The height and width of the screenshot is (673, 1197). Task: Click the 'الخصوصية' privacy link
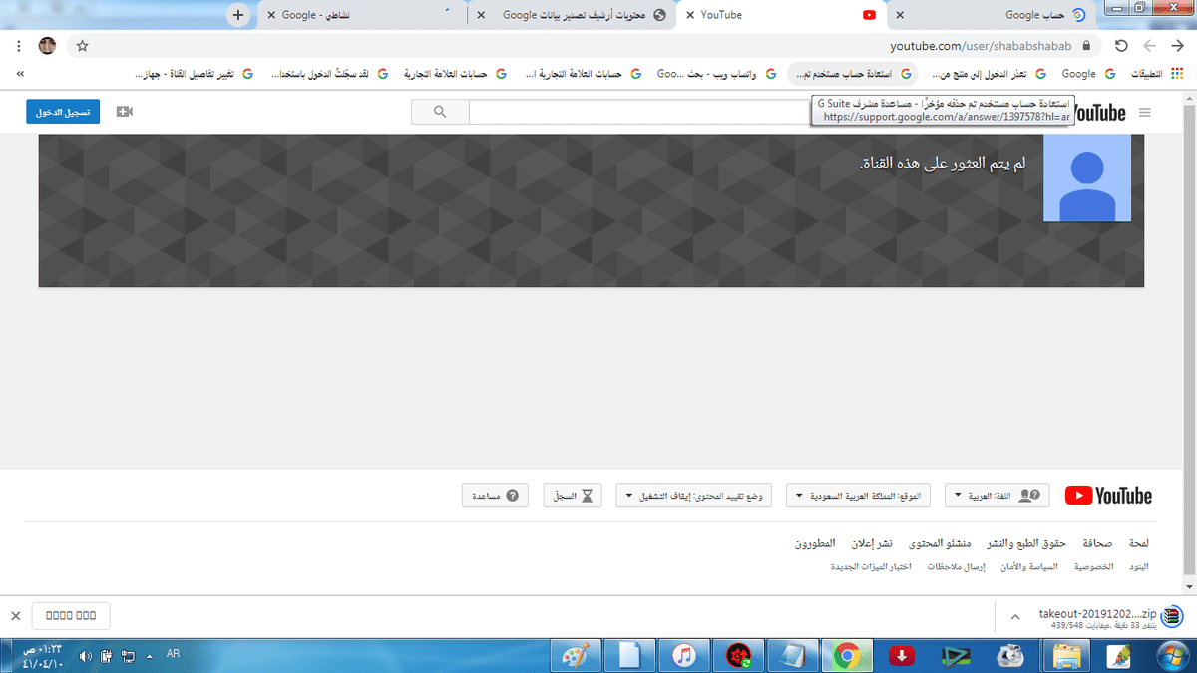(1093, 566)
